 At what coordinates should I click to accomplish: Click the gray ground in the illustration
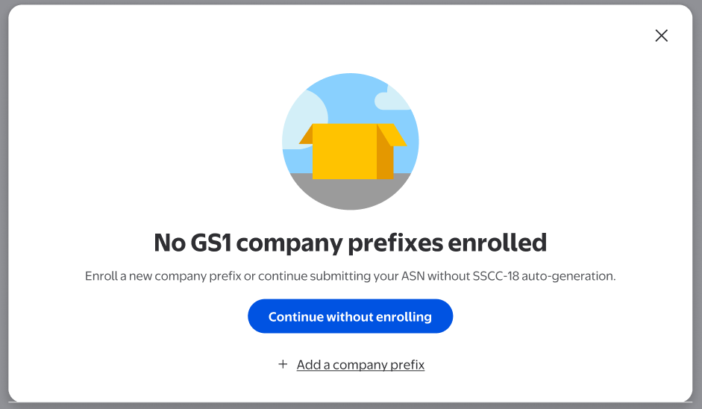point(350,193)
